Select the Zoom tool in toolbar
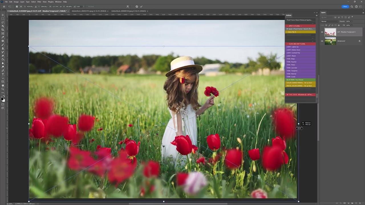Viewport: 365px width, 205px height. (x=3, y=89)
